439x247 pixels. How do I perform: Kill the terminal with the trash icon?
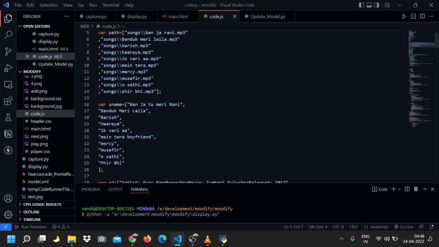tap(416, 189)
